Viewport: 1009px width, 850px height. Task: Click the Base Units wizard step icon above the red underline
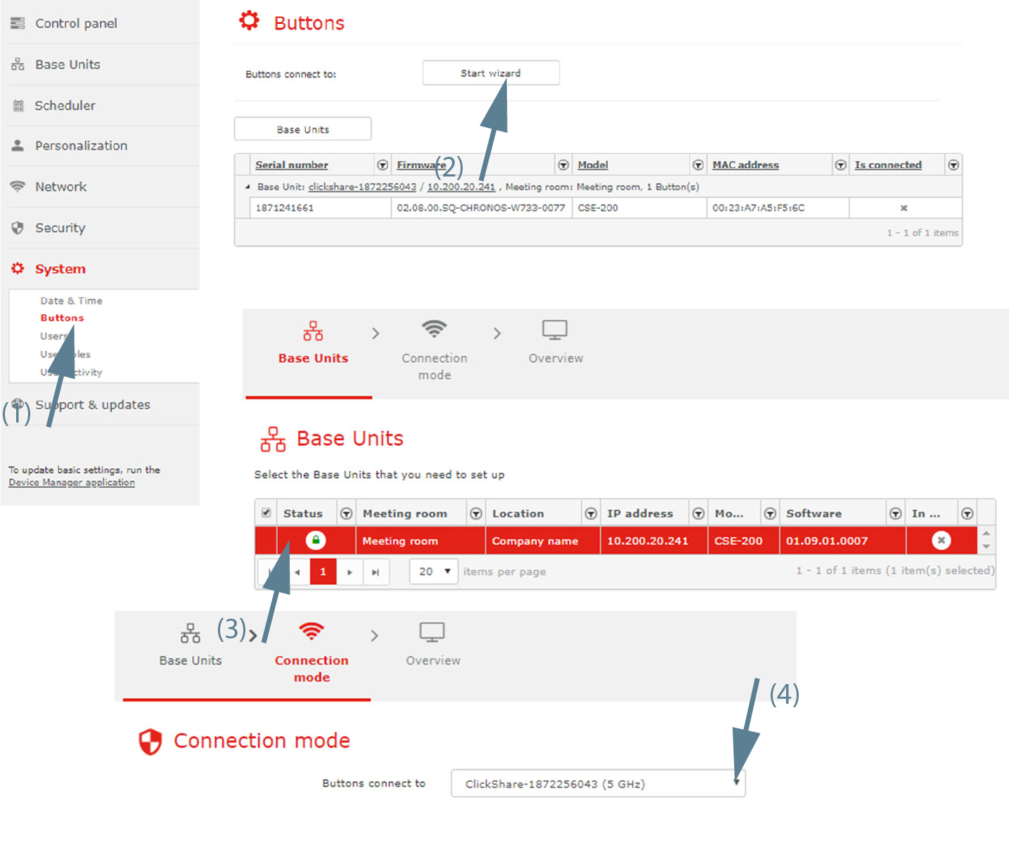click(313, 330)
